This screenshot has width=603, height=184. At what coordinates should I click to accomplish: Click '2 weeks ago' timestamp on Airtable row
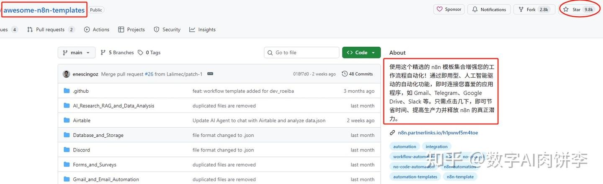(361, 121)
